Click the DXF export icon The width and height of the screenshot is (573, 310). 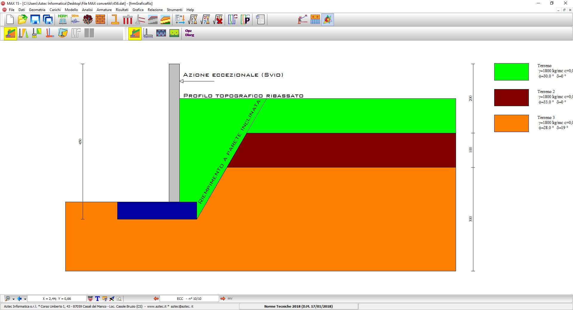tap(90, 298)
